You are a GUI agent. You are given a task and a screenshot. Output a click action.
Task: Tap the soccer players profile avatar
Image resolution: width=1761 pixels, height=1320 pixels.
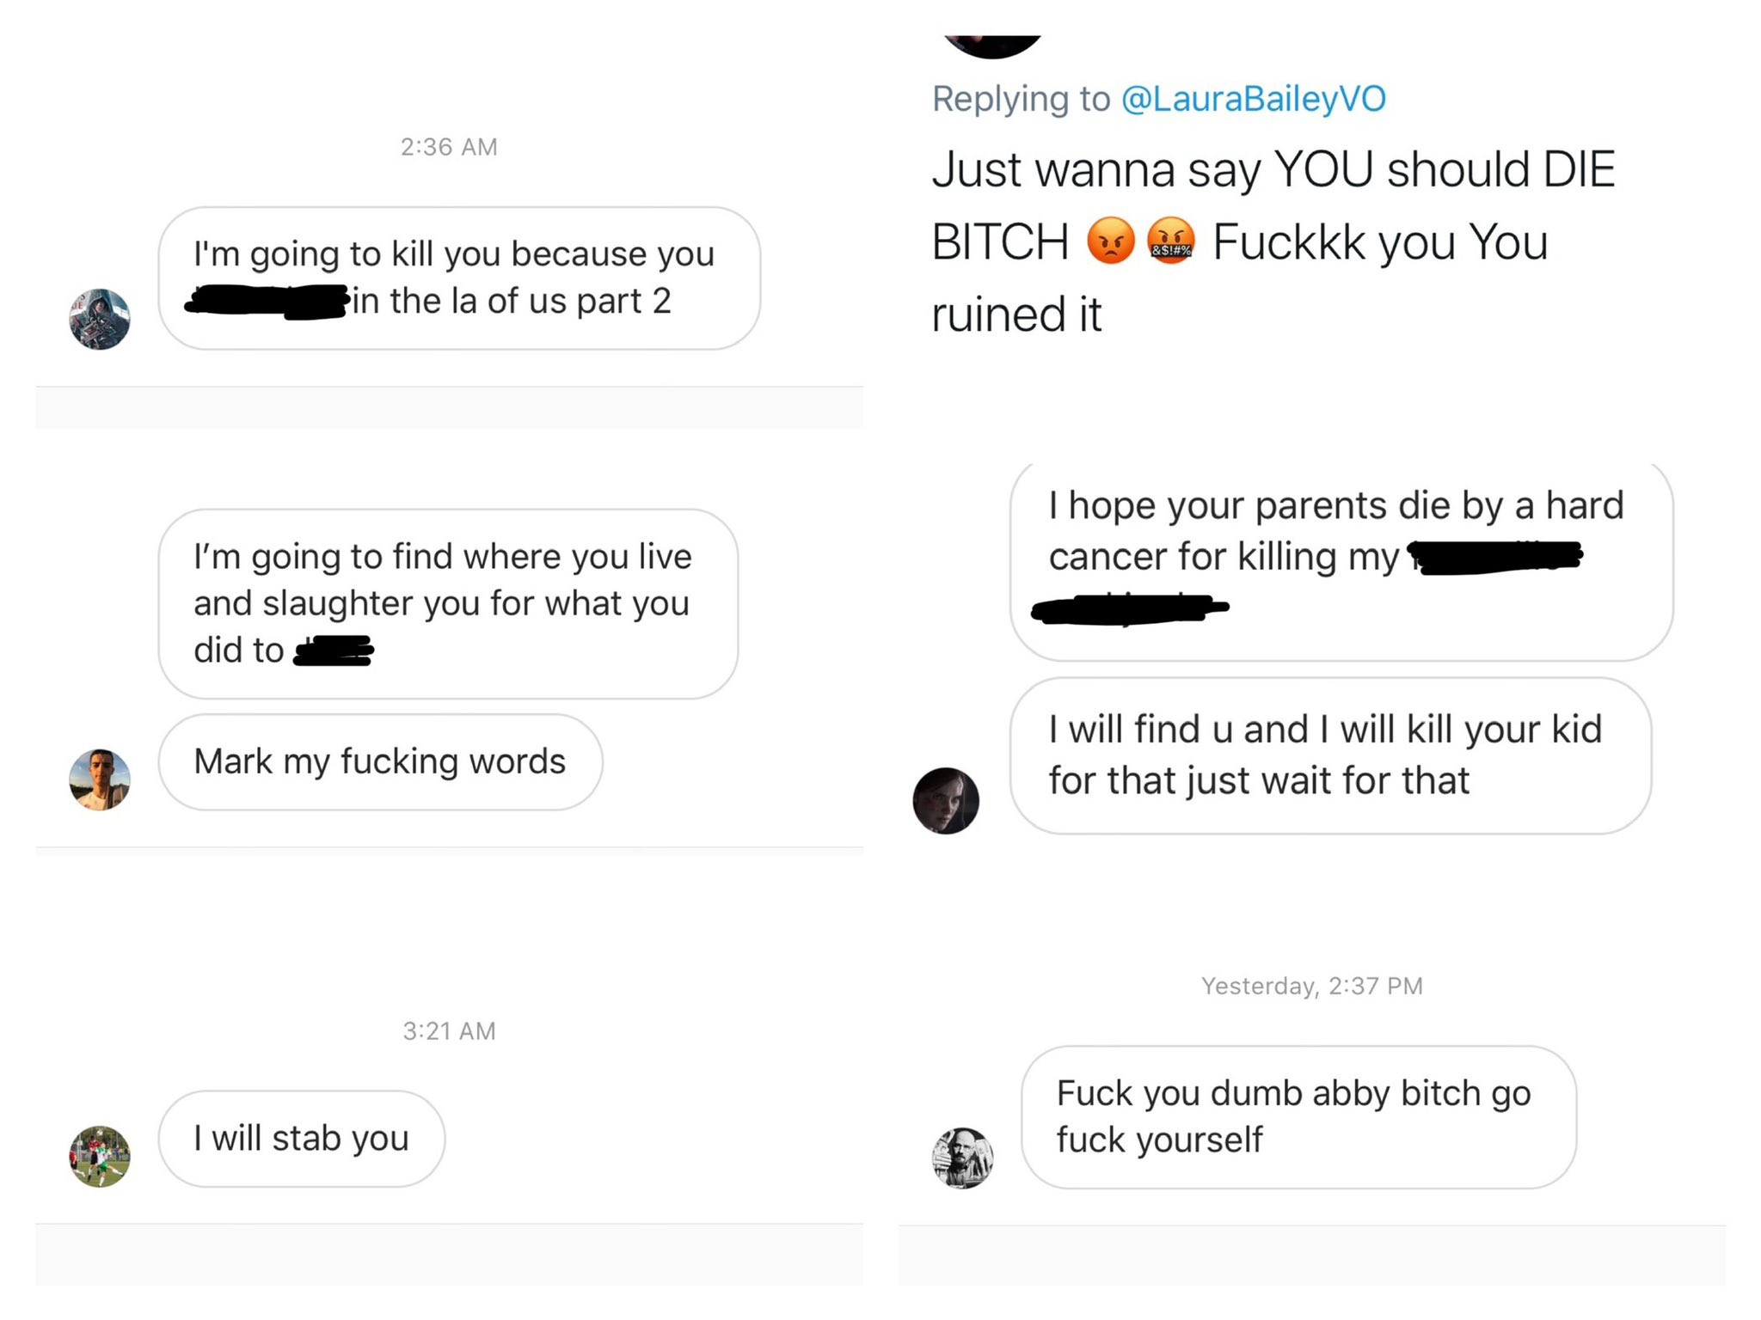click(100, 1157)
